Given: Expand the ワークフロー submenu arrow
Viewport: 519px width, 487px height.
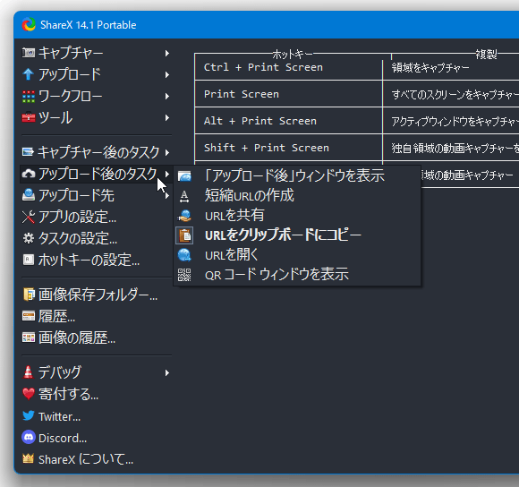Looking at the screenshot, I should pyautogui.click(x=167, y=97).
